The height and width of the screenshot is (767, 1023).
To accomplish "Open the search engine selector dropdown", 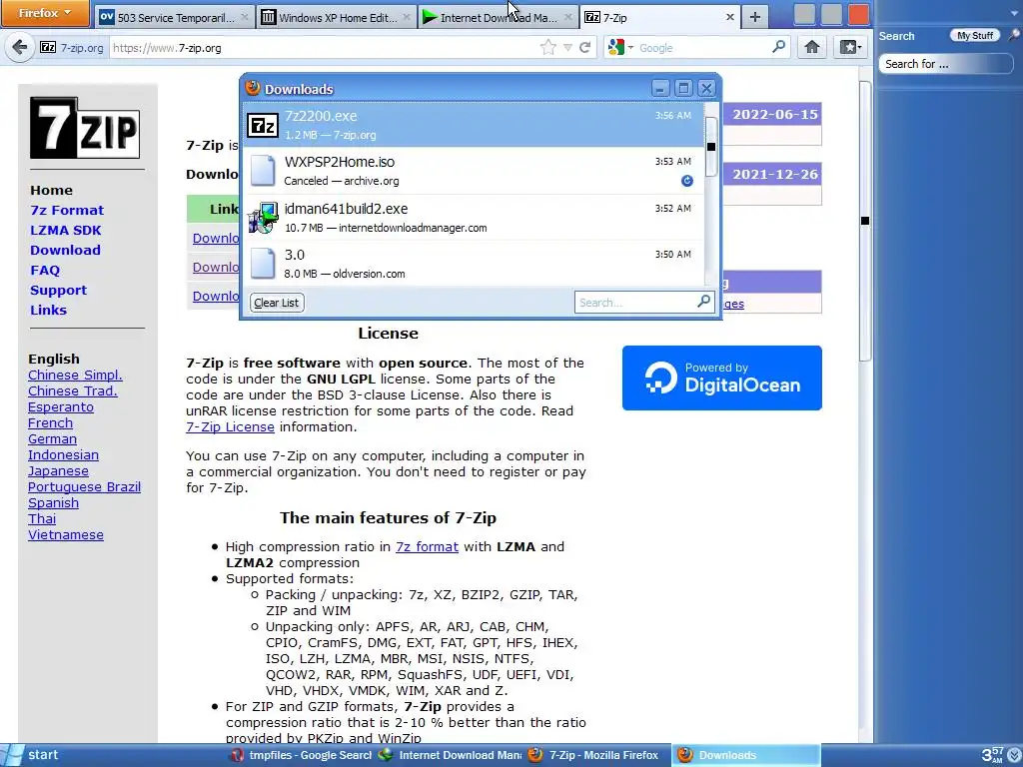I will [620, 47].
